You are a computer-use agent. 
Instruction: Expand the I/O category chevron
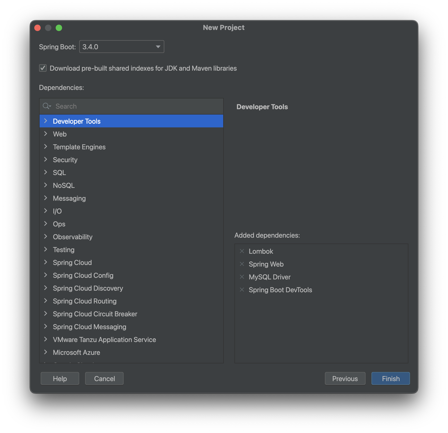pos(45,211)
